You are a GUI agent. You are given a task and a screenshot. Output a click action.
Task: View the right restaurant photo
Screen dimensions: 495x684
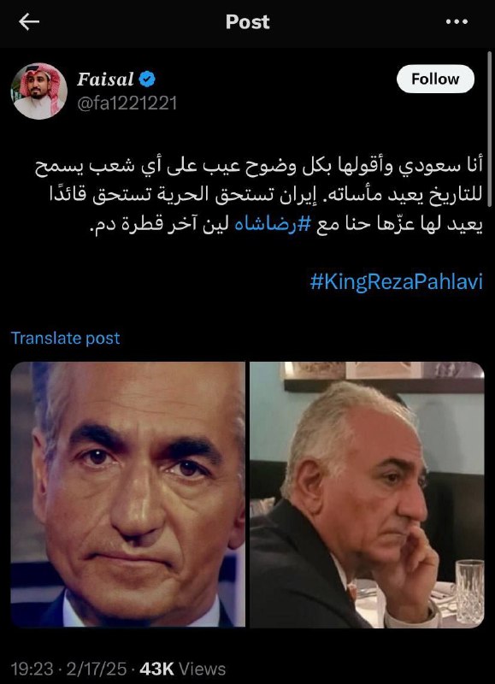point(367,494)
